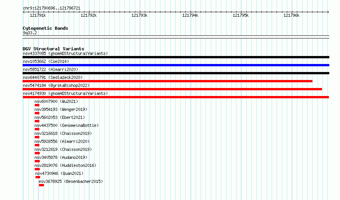Click the 121791k ruler position
Image resolution: width=340 pixels, height=200 pixels.
point(38,15)
